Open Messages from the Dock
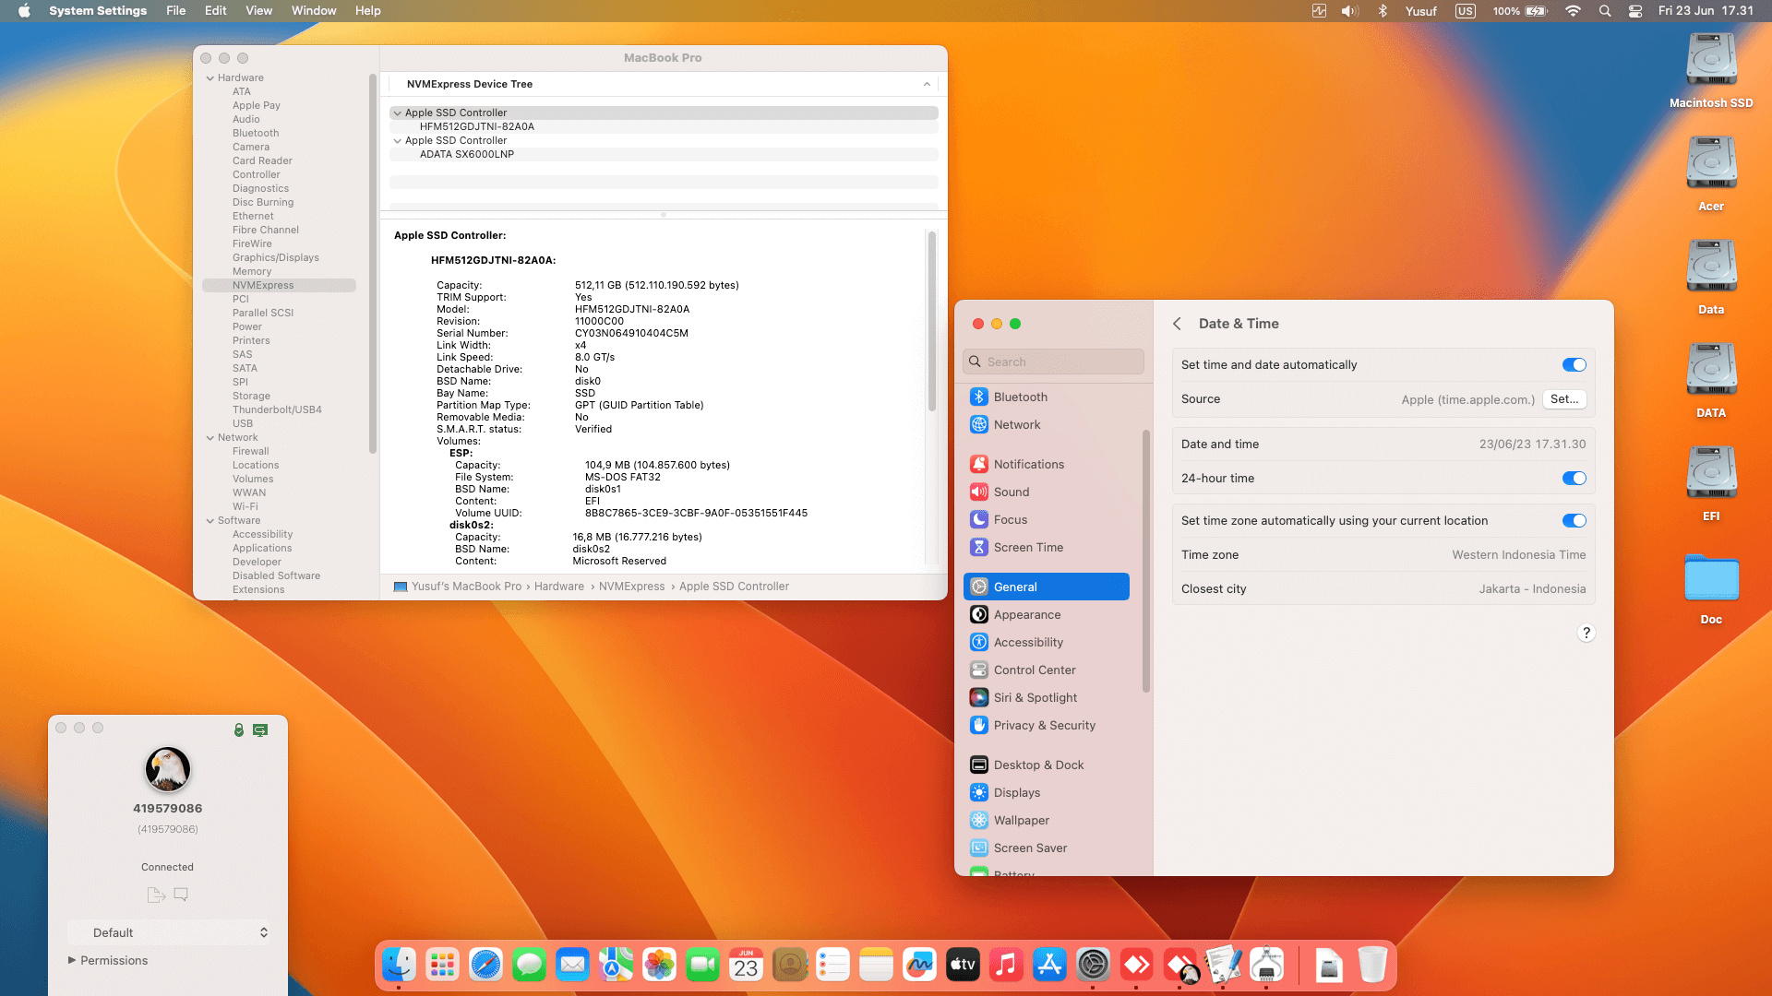 click(529, 965)
